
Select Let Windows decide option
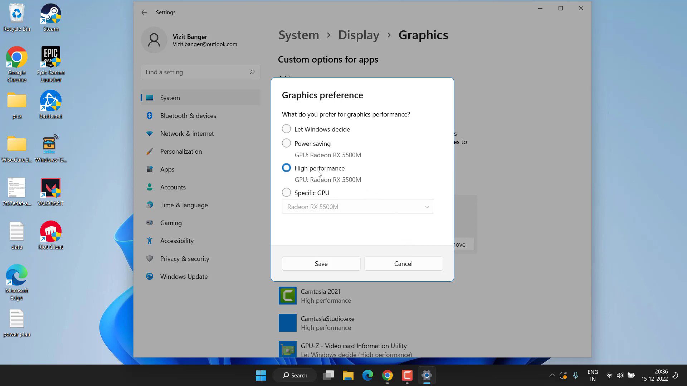pyautogui.click(x=286, y=129)
